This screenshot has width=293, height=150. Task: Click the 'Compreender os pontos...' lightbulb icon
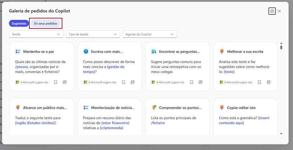pos(154,107)
